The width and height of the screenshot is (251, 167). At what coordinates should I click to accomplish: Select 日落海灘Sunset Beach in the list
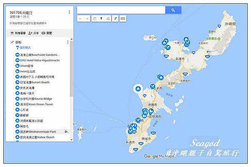33,82
